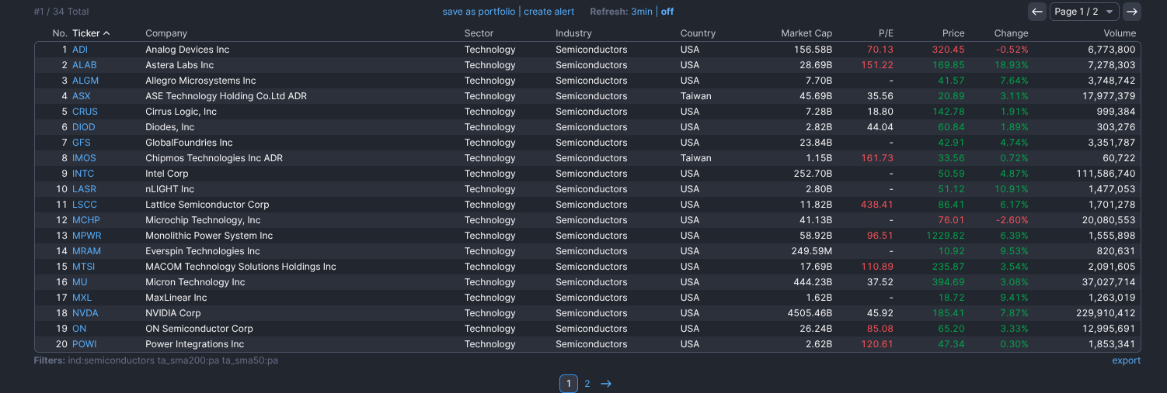Turn refresh off

(667, 12)
